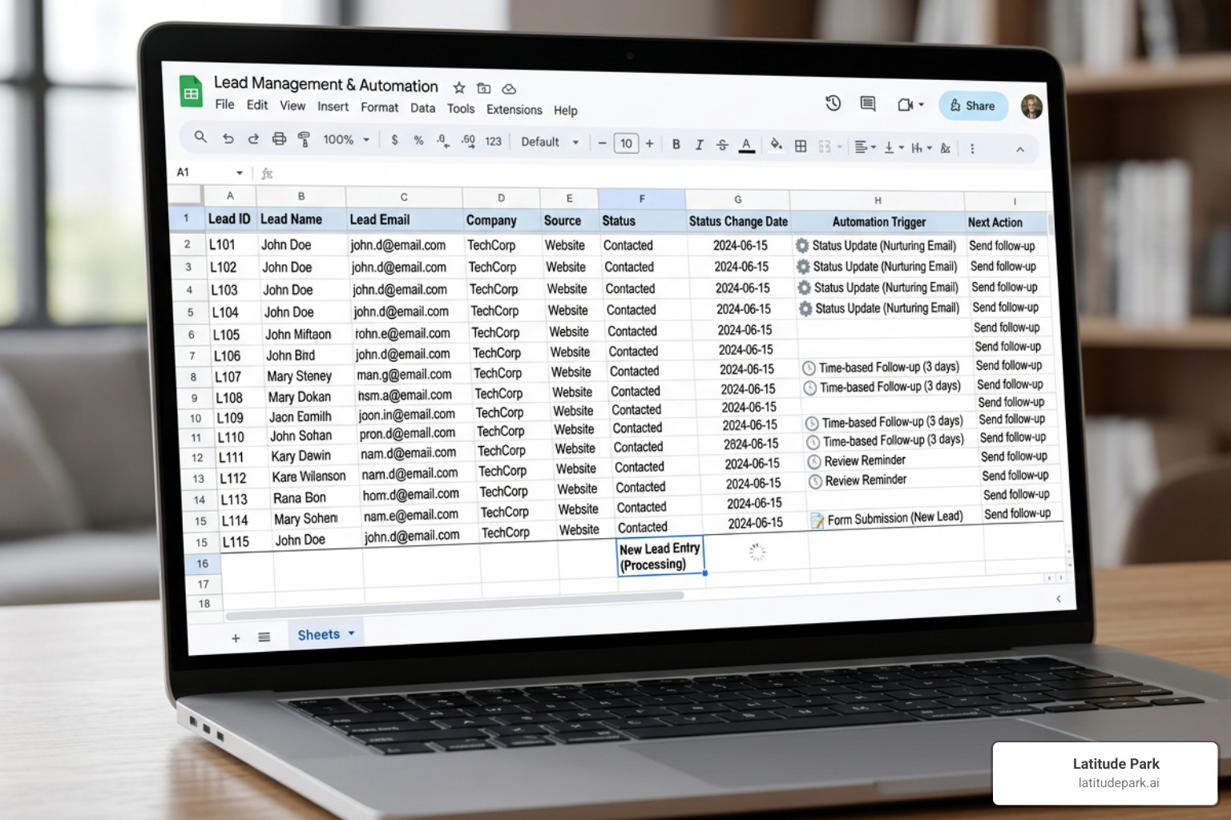The height and width of the screenshot is (820, 1231).
Task: Open text wrapping dropdown
Action: [x=921, y=148]
